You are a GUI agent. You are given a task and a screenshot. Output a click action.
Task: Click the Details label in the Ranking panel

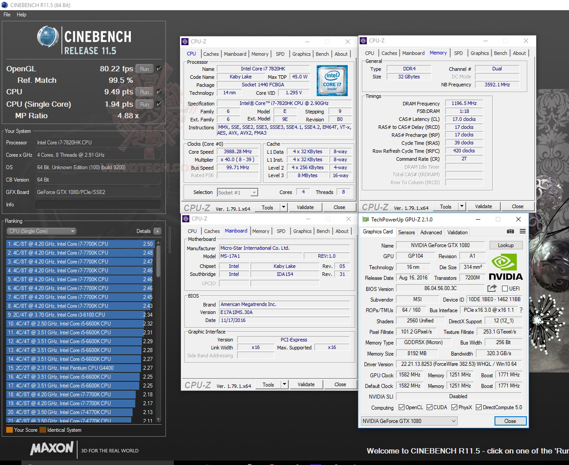[x=143, y=231]
